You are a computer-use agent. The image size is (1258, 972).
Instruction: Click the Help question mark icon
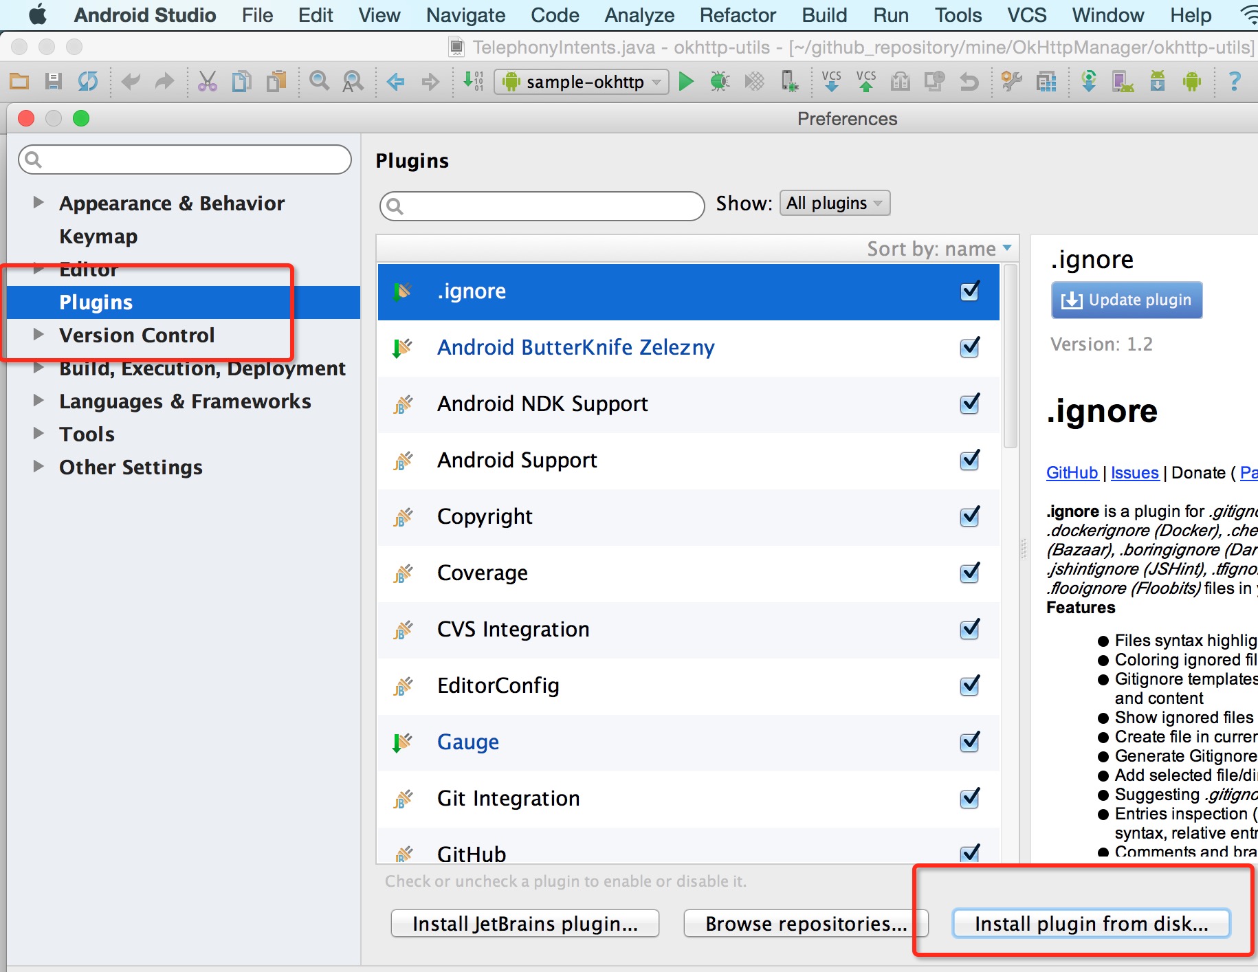coord(1235,82)
